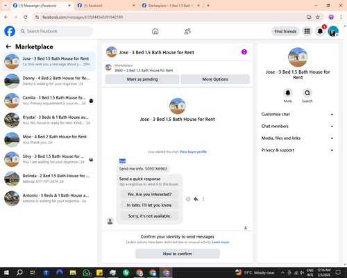Open conversation info purple icon
Image resolution: width=347 pixels, height=278 pixels.
(x=244, y=52)
